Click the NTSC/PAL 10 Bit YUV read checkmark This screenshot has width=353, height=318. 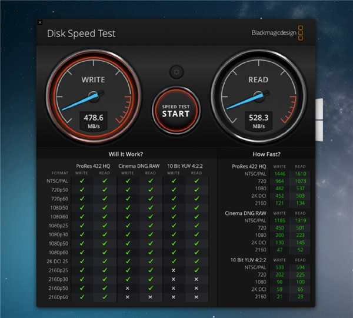point(197,181)
